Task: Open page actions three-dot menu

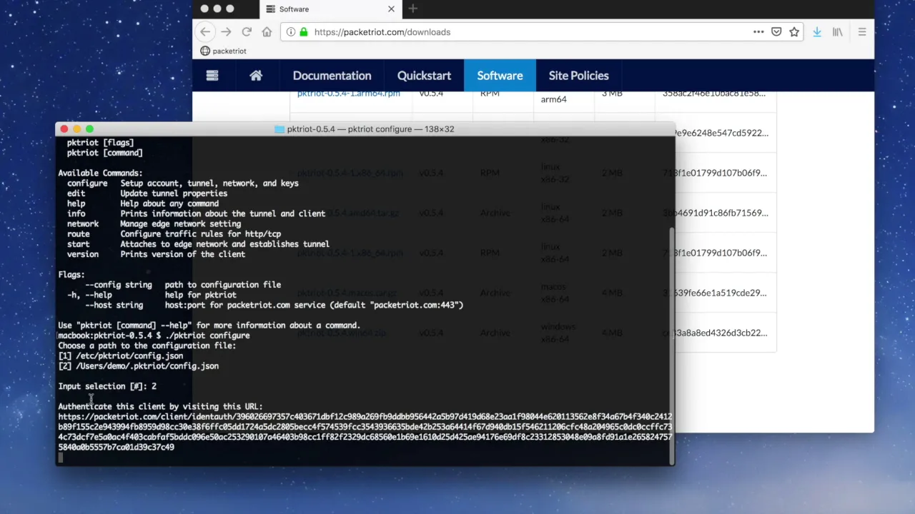Action: coord(758,32)
